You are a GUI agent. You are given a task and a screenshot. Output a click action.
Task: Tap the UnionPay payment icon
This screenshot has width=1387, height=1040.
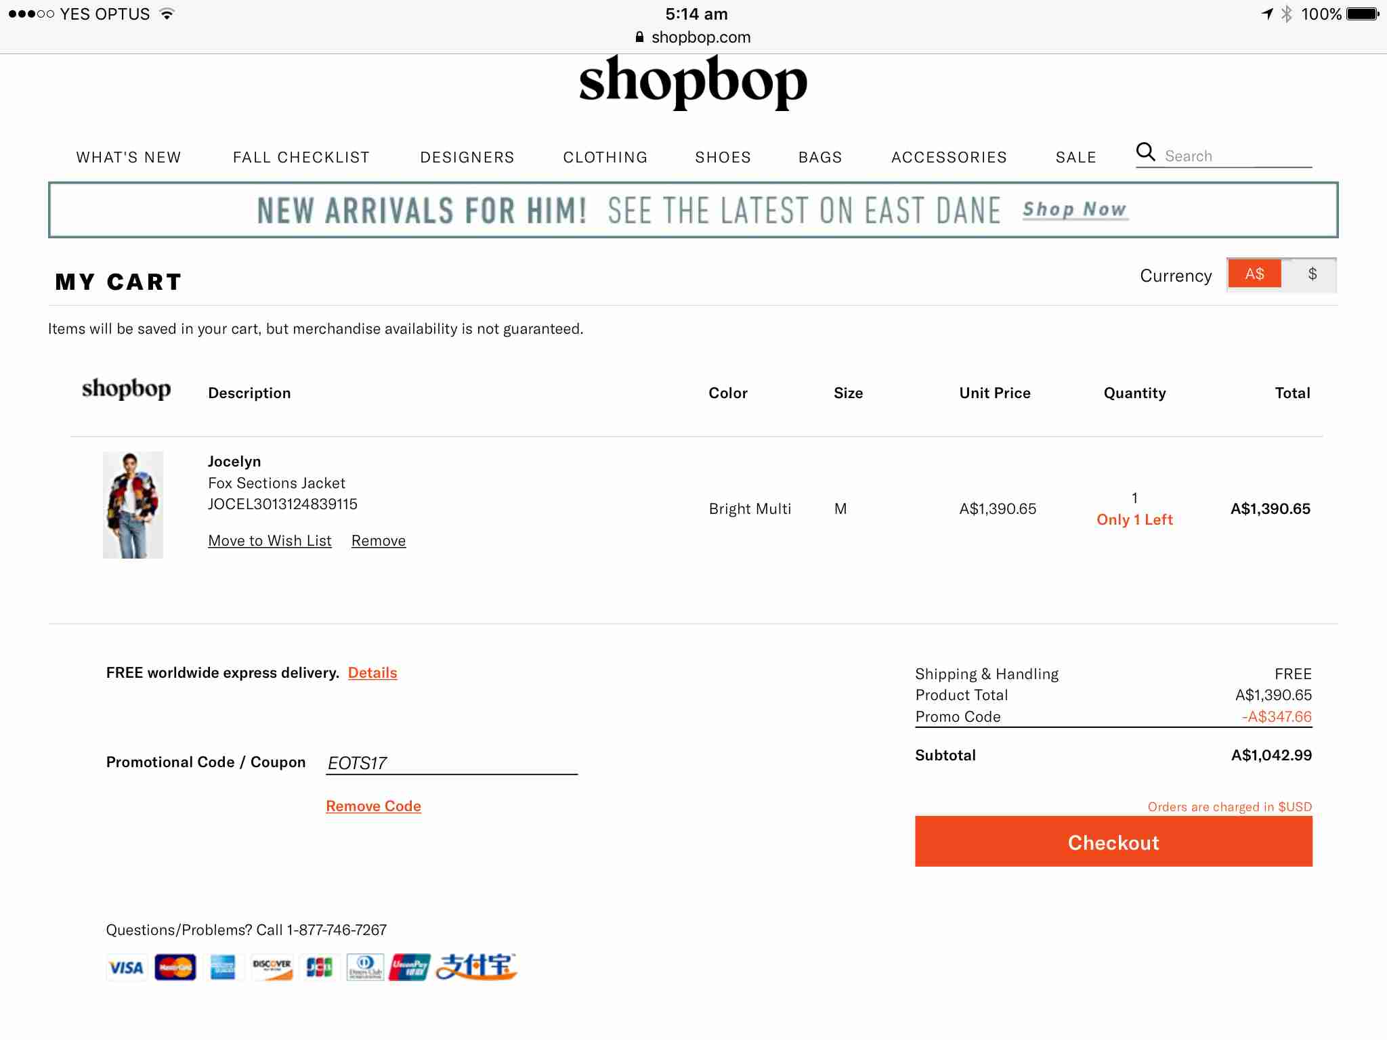[x=409, y=967]
